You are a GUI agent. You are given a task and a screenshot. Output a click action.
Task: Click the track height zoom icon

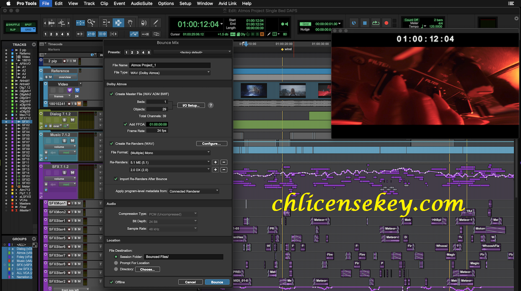[x=62, y=23]
